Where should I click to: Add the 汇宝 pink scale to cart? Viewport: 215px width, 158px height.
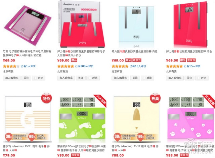(x=12, y=78)
